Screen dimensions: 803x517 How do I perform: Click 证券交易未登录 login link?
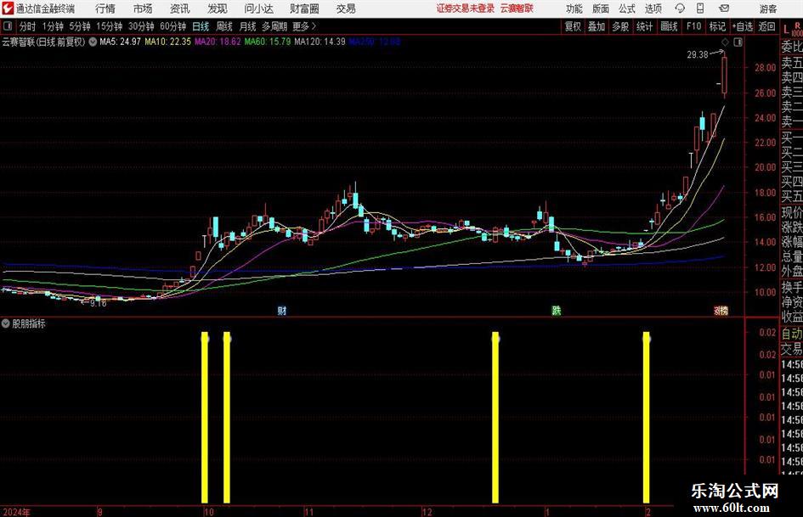click(x=466, y=8)
